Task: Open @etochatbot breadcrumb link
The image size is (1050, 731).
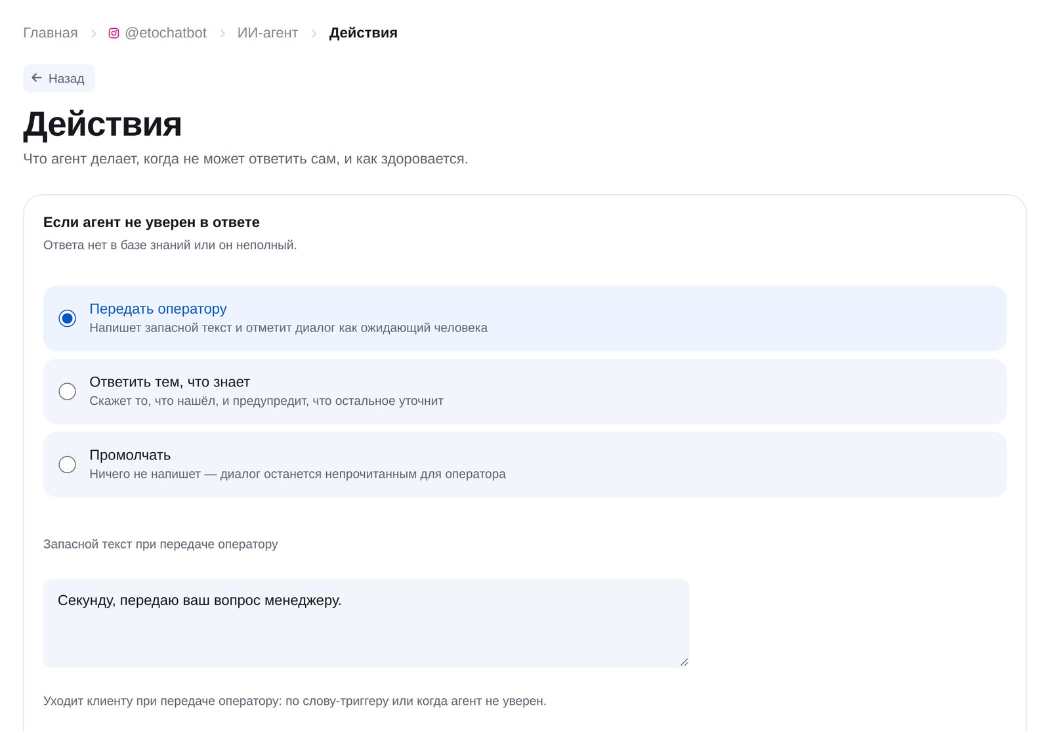Action: point(165,33)
